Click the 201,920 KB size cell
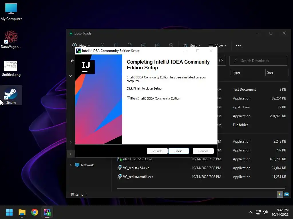The width and height of the screenshot is (293, 219). click(278, 116)
